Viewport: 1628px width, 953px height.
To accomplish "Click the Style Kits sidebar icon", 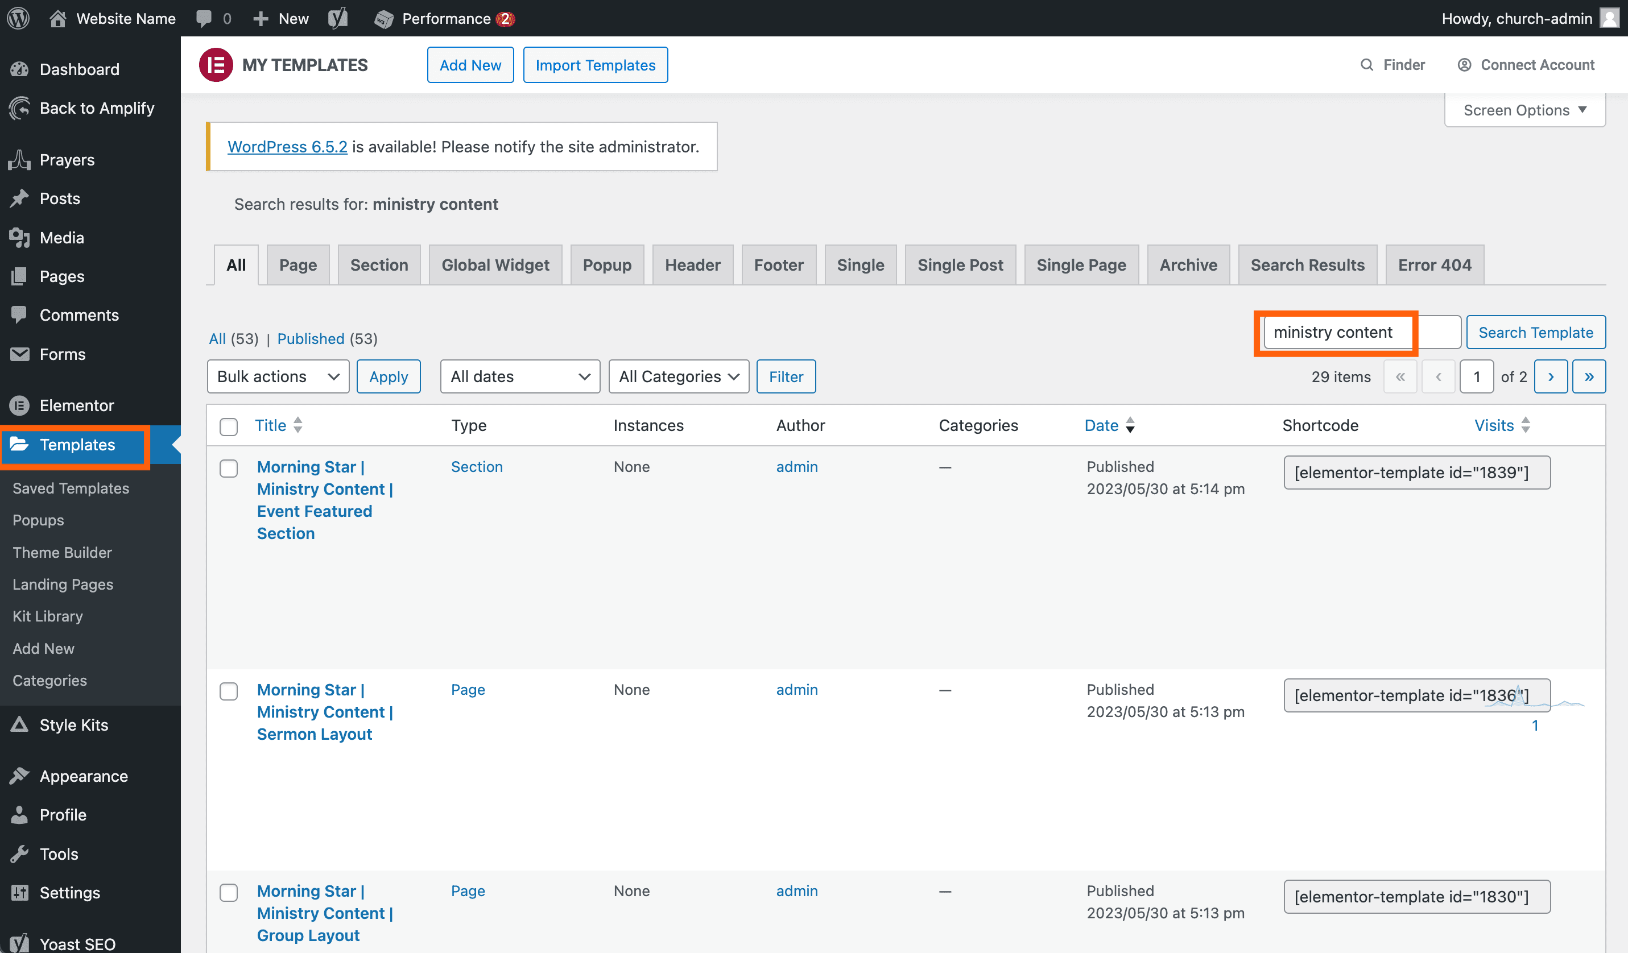I will [19, 724].
